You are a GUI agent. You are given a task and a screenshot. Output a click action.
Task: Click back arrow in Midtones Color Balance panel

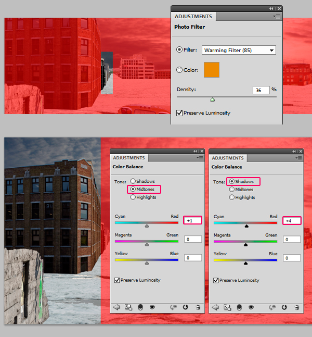tap(116, 307)
